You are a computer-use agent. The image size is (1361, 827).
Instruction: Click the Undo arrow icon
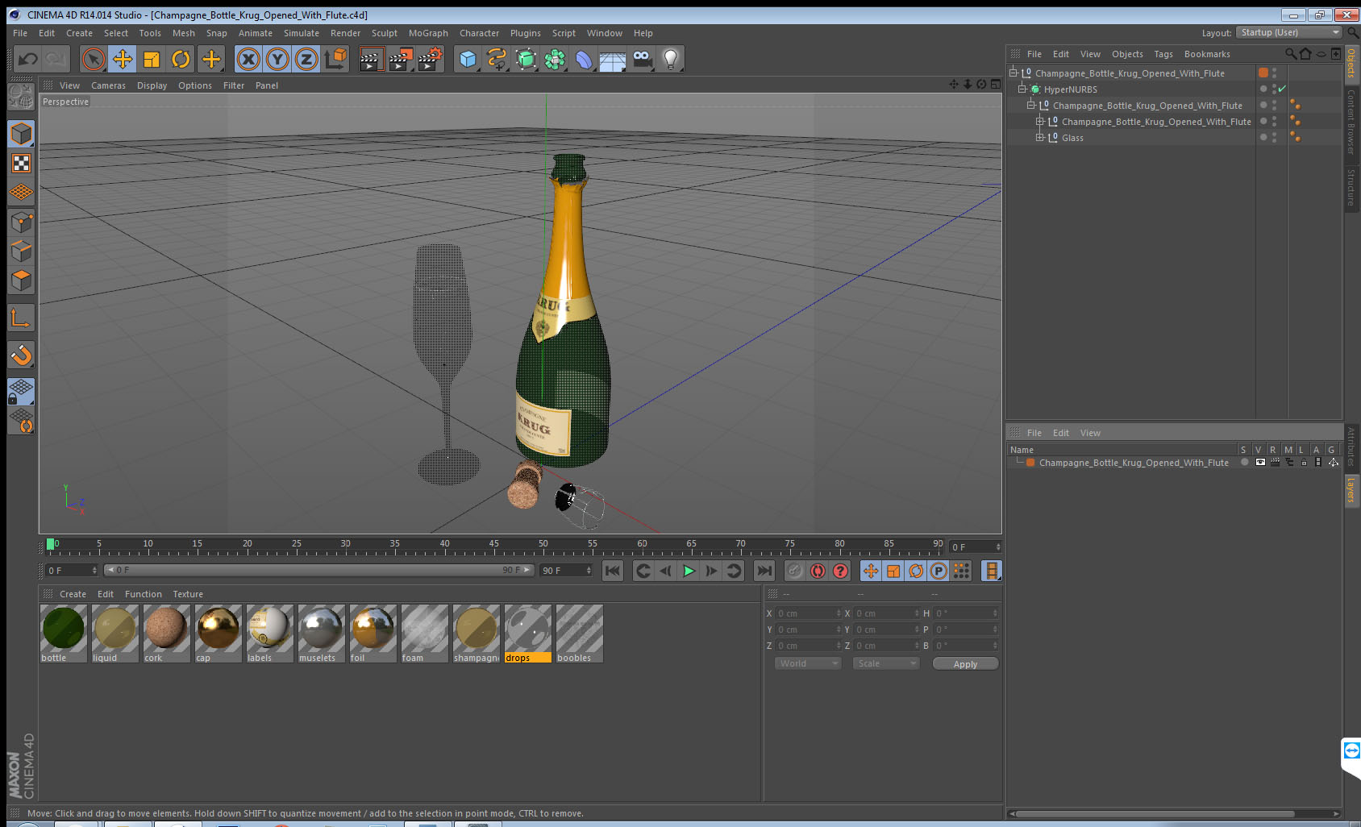(27, 59)
